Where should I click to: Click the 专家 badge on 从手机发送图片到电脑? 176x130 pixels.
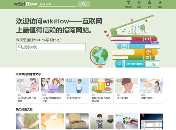(20, 80)
